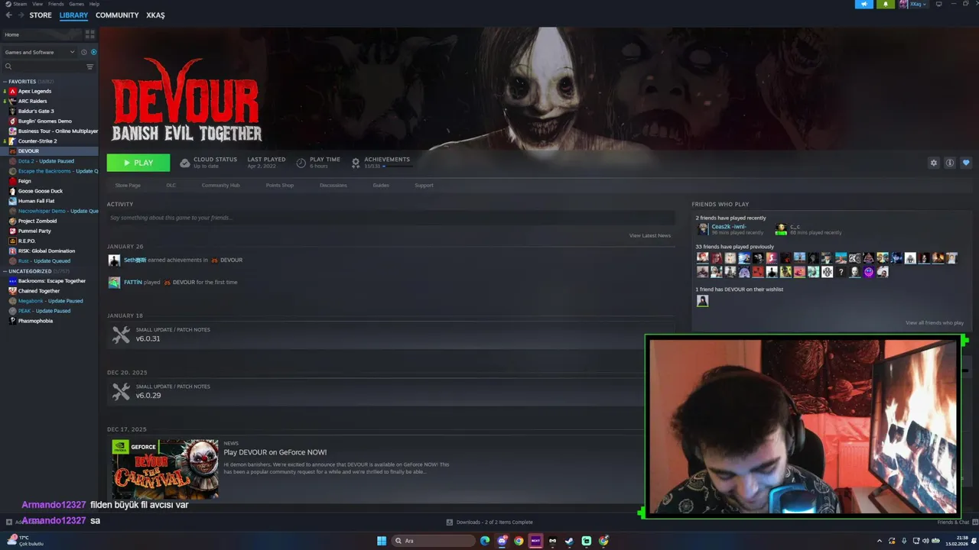Open the green notifications bell
Screen dimensions: 979x550
[x=886, y=4]
